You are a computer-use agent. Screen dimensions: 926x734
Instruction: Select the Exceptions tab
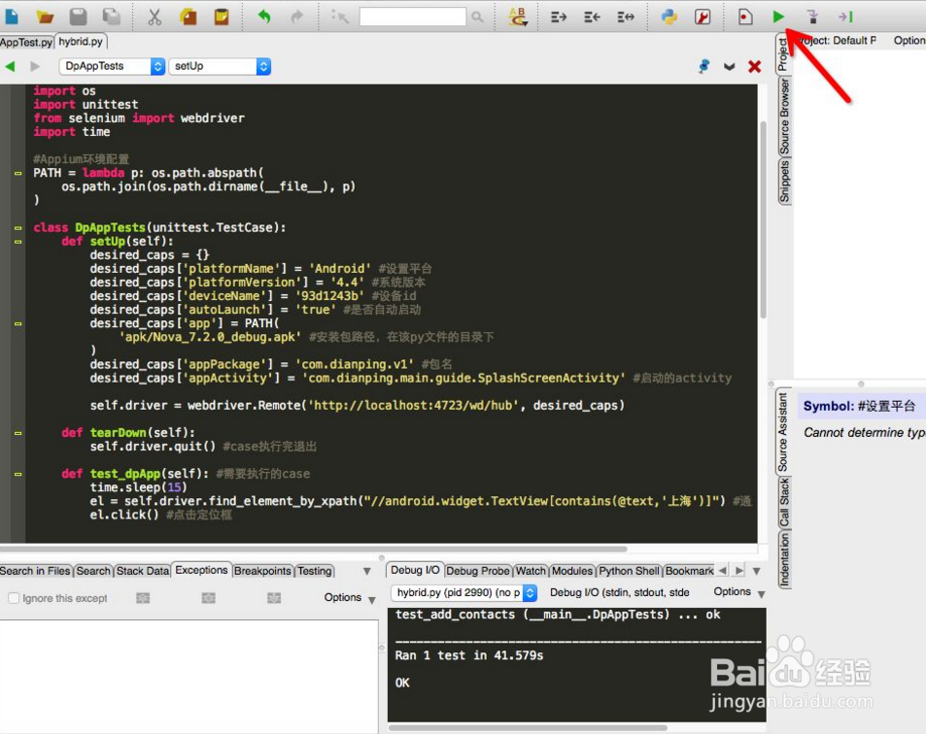click(x=201, y=570)
